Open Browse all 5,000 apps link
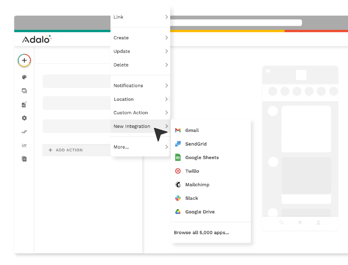 (201, 232)
